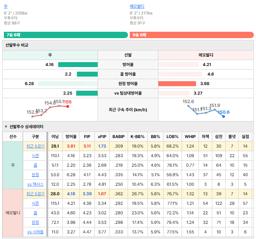This screenshot has height=239, width=256.
Task: Click the 삼진 column header
Action: coord(219,137)
